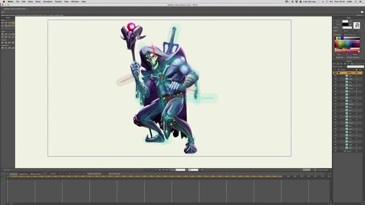Click the New Layer icon in Layers panel
Screen dimensions: 365x205
334,63
